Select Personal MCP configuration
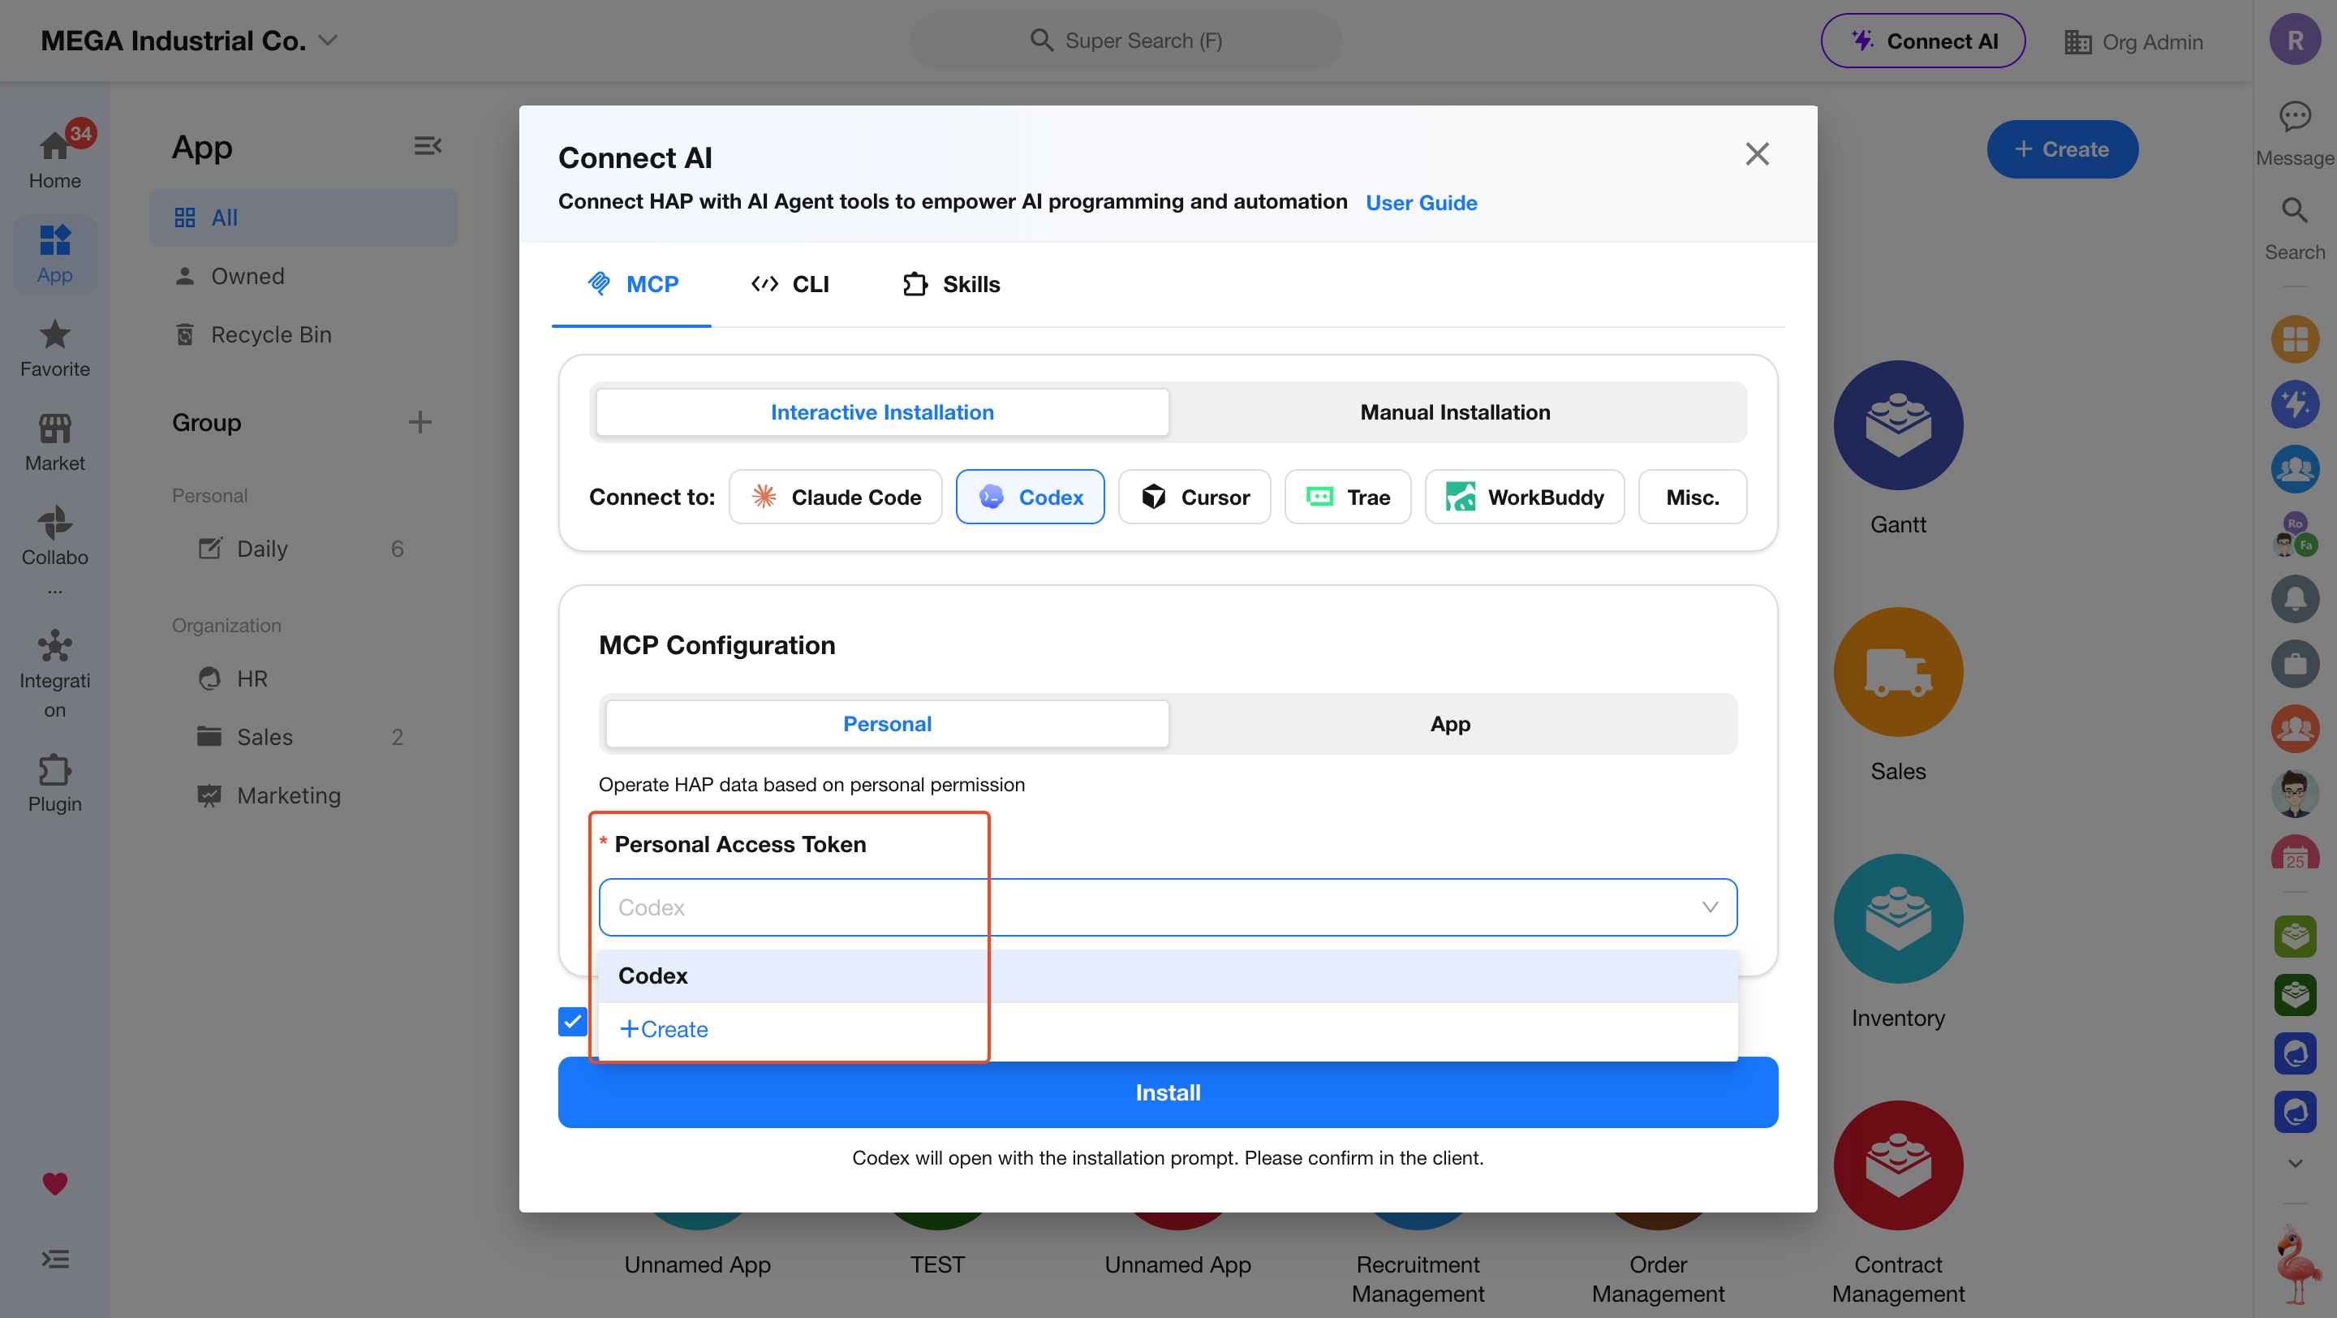The image size is (2337, 1318). tap(886, 724)
